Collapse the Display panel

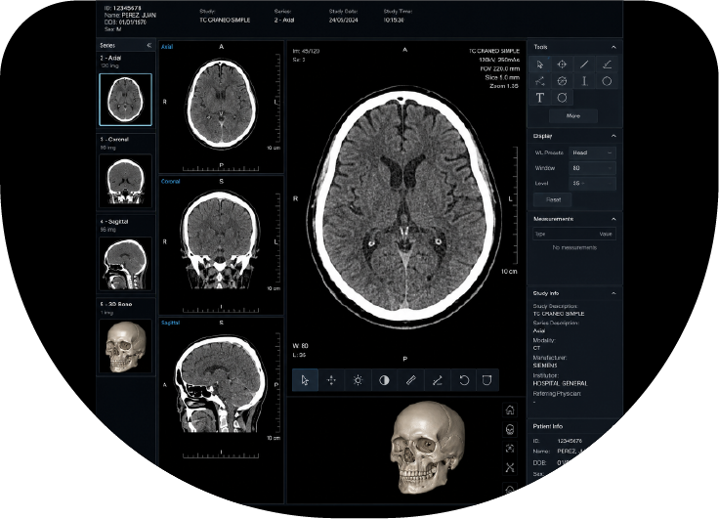[613, 136]
